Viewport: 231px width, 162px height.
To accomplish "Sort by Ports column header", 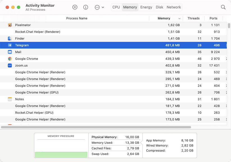I will (213, 19).
